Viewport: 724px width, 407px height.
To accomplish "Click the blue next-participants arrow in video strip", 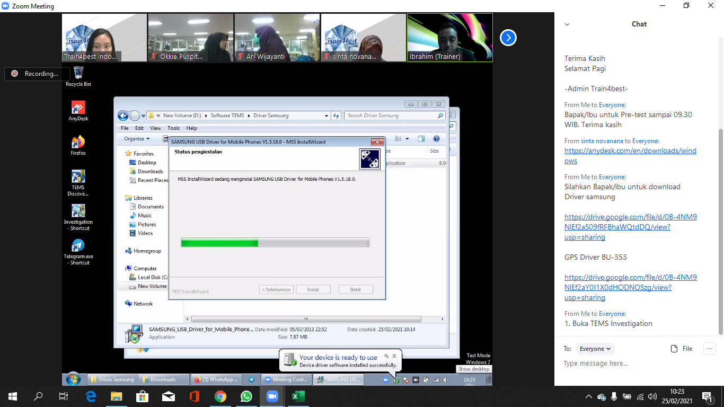I will 508,38.
